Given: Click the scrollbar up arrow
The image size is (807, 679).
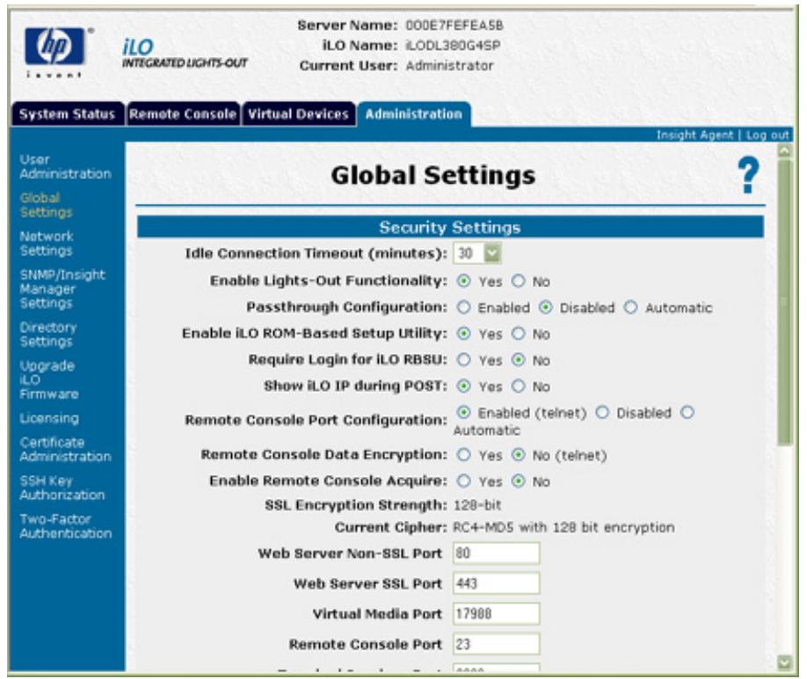Looking at the screenshot, I should coord(784,151).
